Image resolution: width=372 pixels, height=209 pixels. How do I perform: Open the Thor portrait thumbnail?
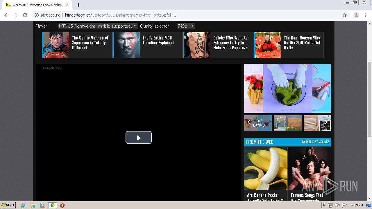126,45
